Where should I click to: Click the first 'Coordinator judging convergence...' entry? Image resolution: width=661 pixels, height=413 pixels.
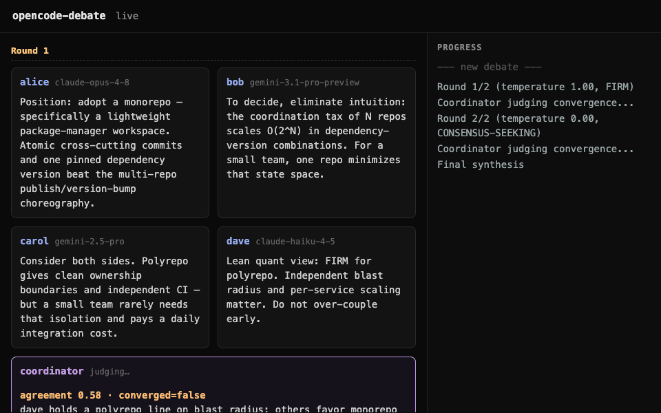pyautogui.click(x=536, y=103)
